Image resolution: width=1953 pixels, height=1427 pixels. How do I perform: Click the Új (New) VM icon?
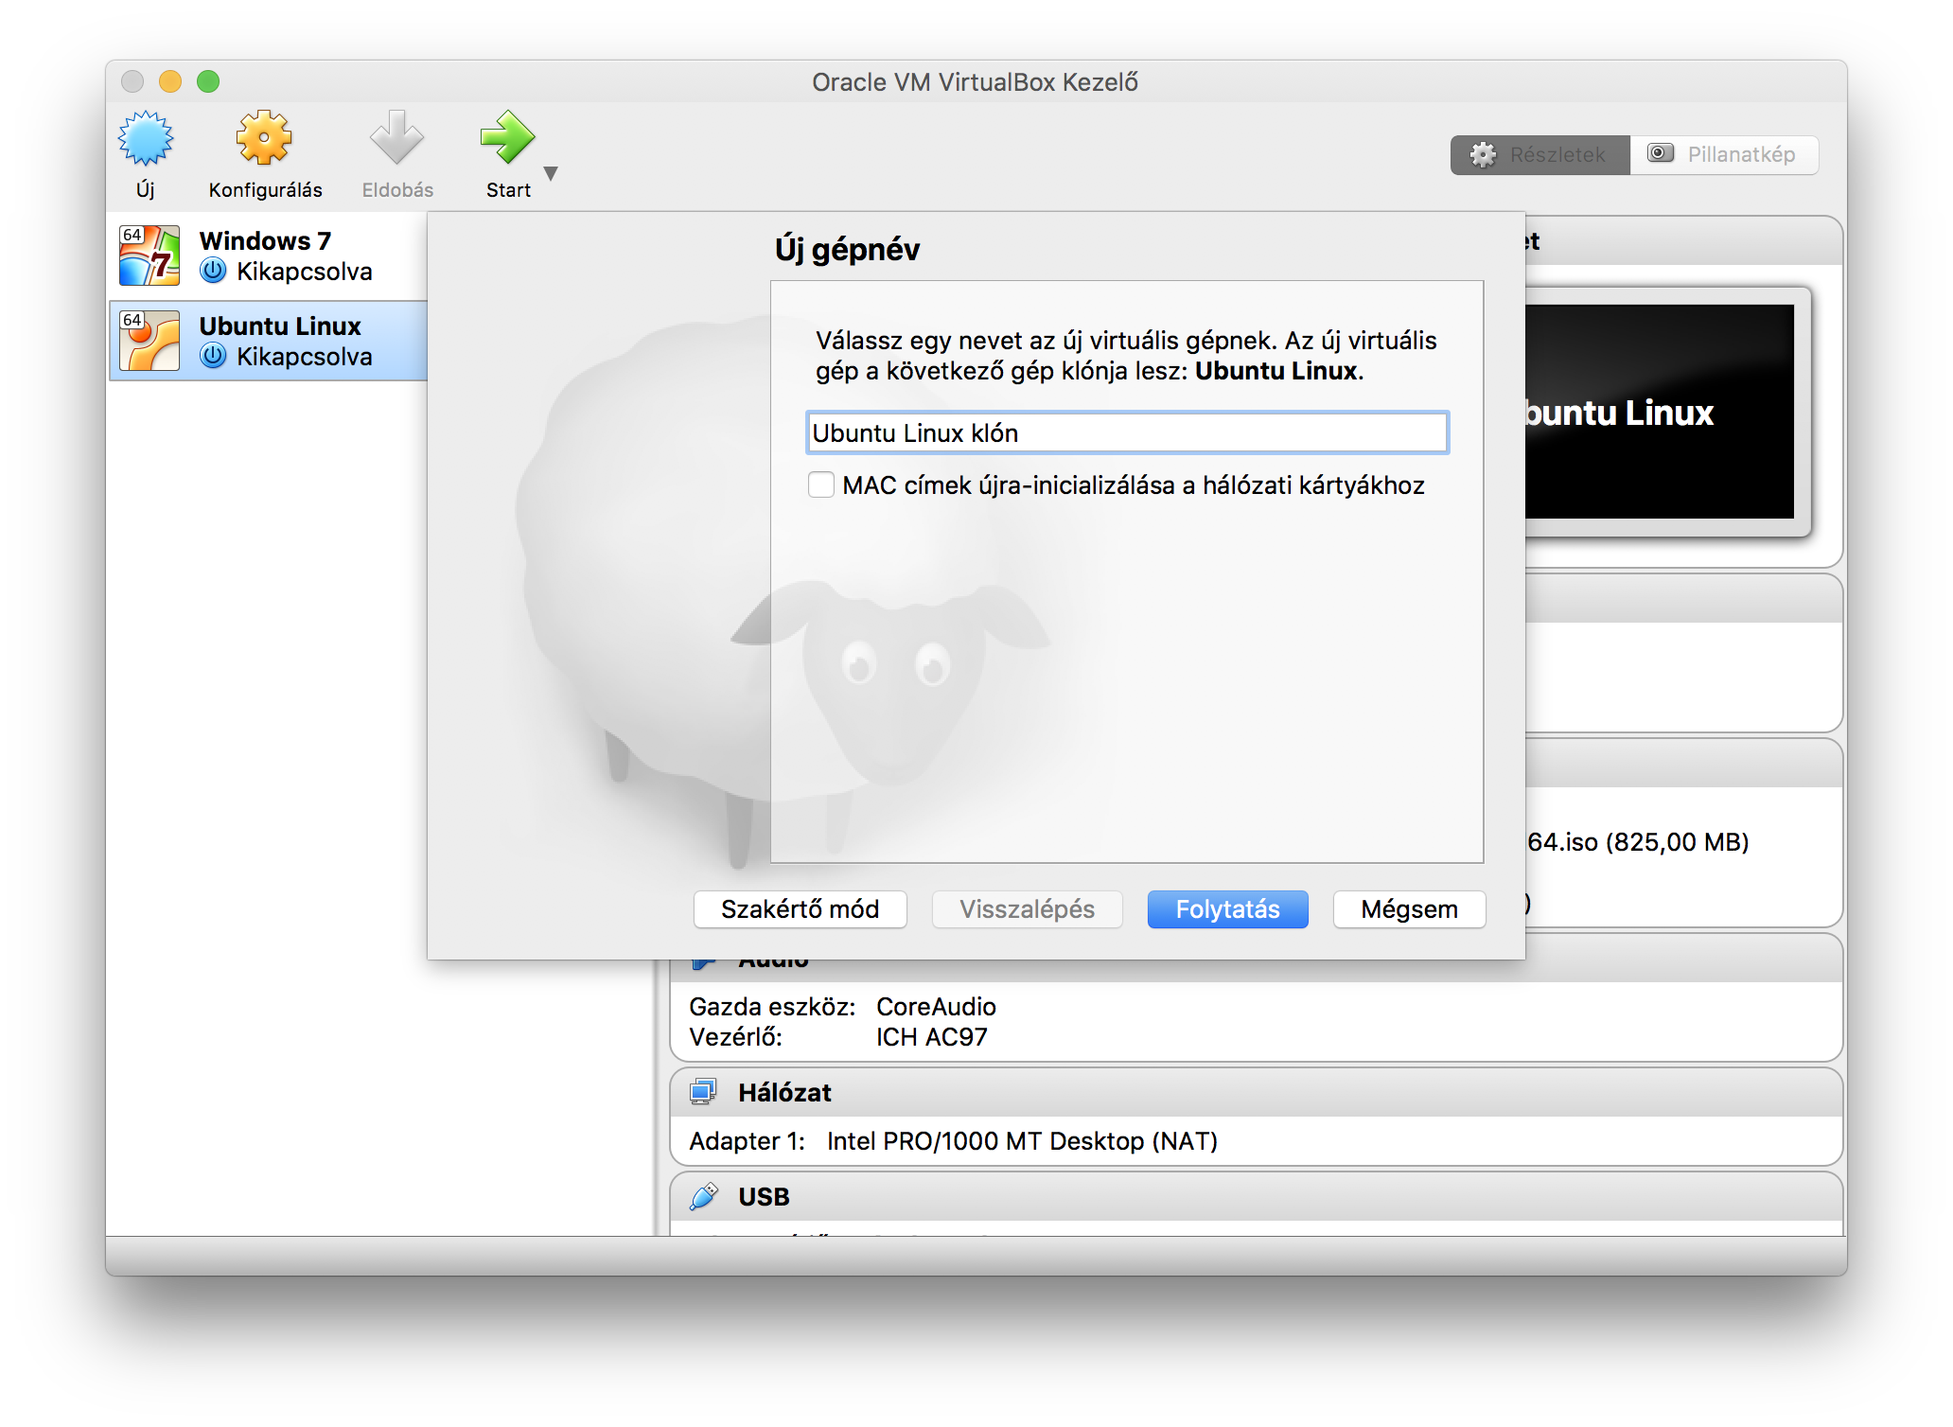coord(145,140)
